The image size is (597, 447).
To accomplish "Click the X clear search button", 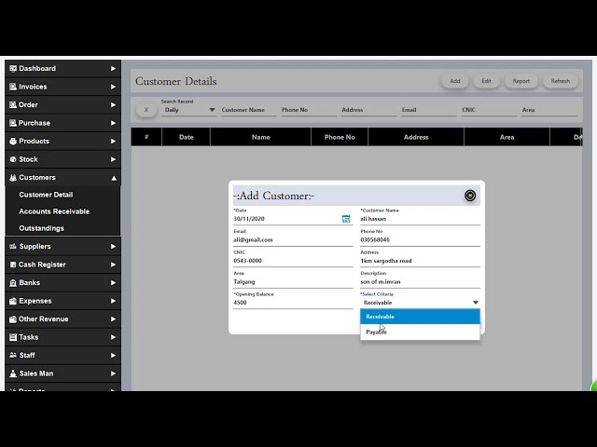I will [146, 110].
